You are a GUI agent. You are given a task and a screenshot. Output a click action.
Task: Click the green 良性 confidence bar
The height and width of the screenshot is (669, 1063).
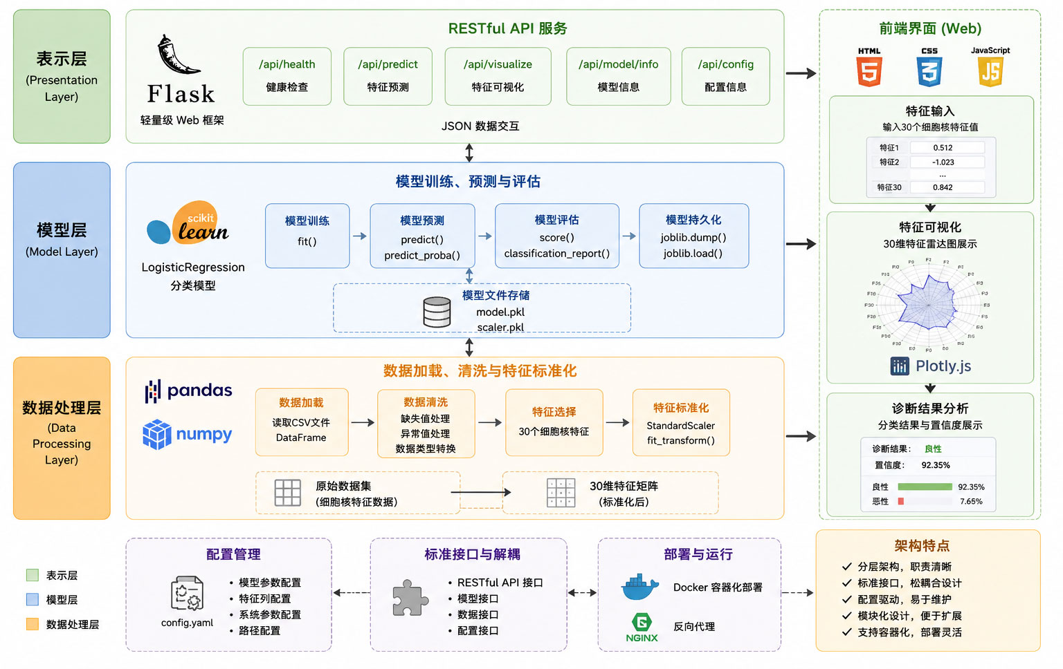(x=925, y=487)
